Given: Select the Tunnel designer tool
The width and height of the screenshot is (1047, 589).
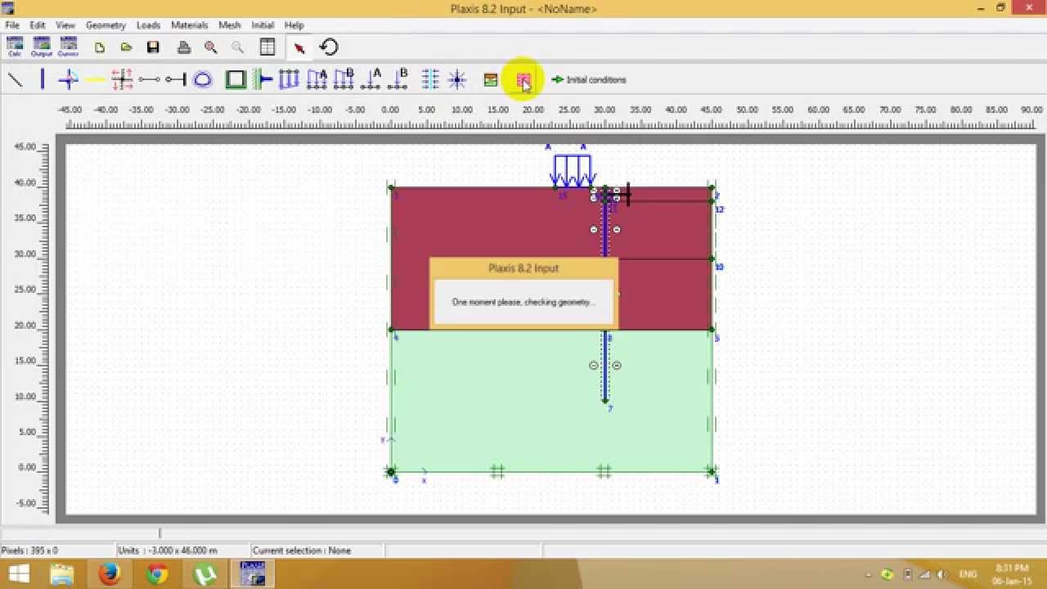Looking at the screenshot, I should coord(203,79).
